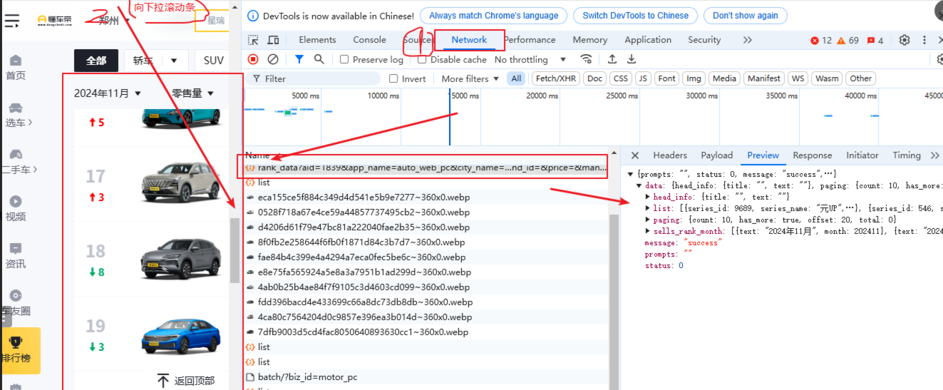
Task: Expand the sells_rank_month JSON node
Action: 648,231
